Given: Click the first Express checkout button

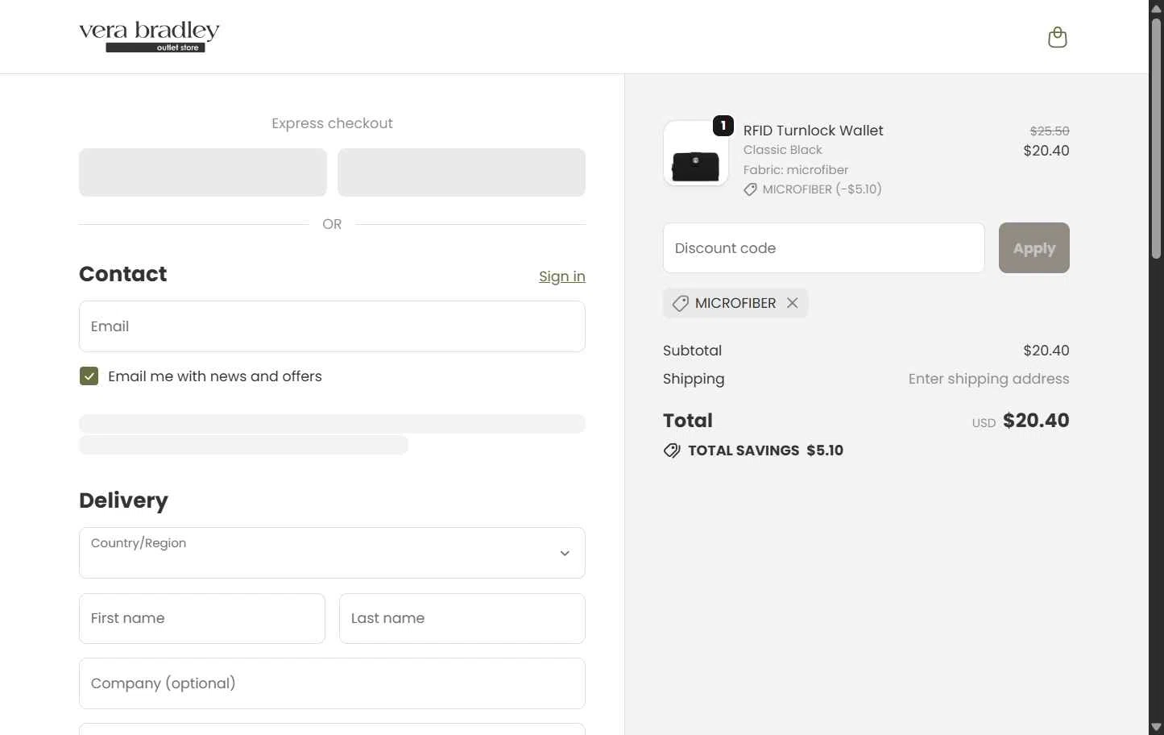Looking at the screenshot, I should 203,172.
